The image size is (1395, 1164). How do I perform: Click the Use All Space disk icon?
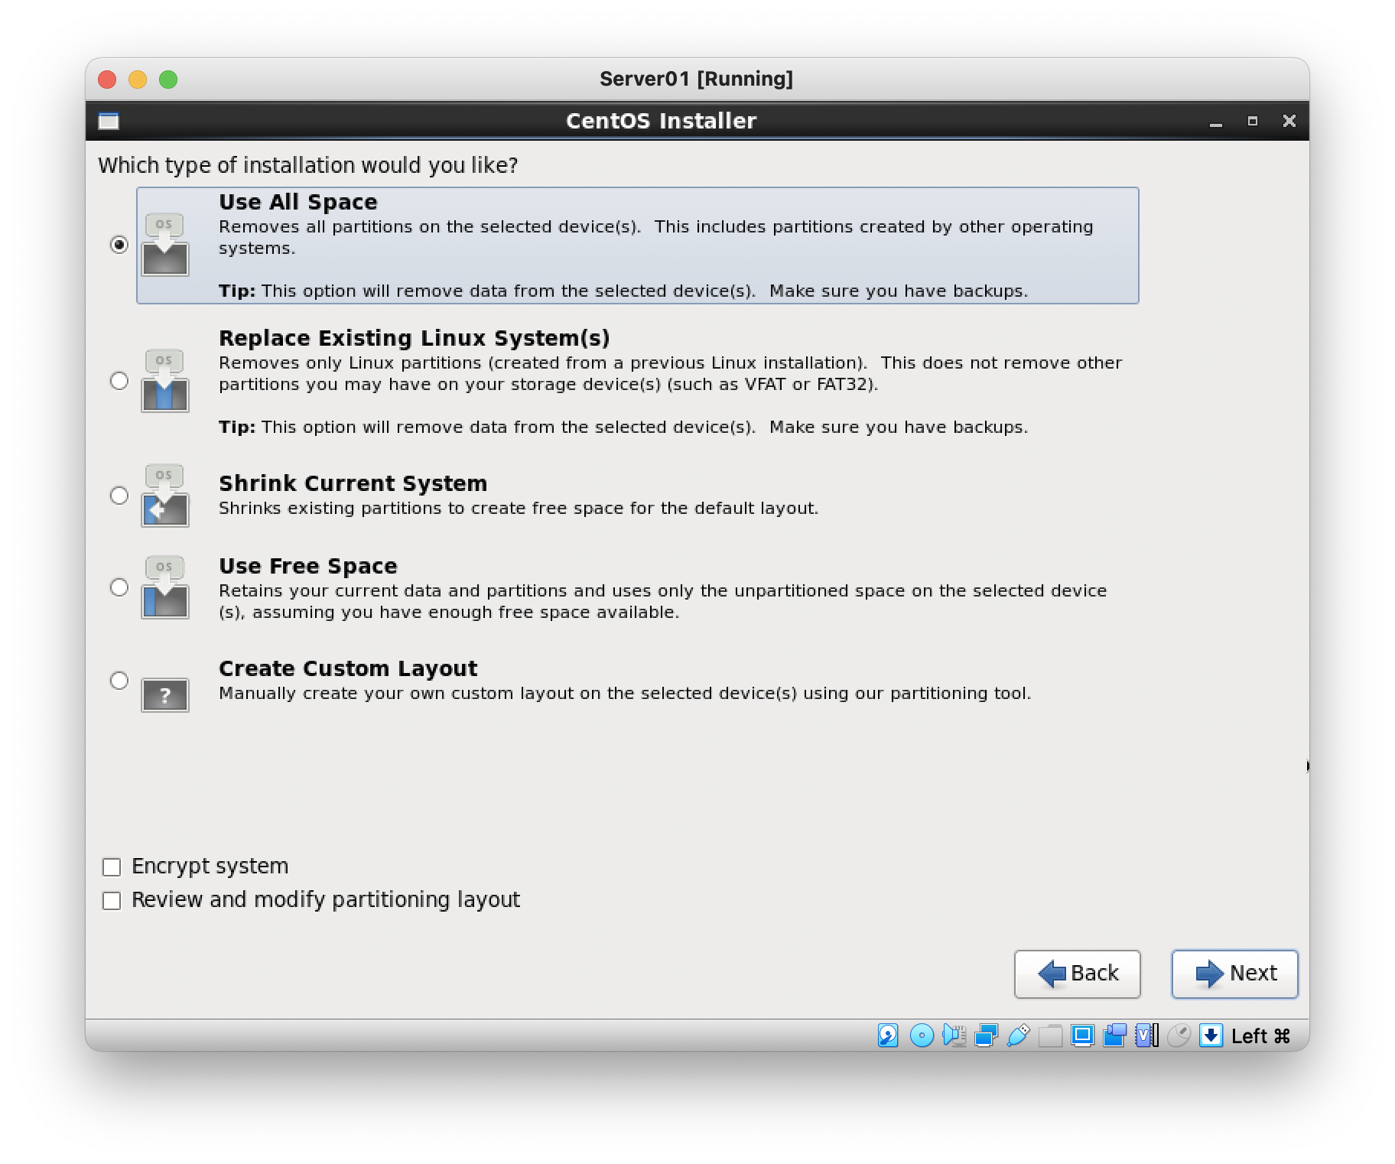pyautogui.click(x=164, y=244)
